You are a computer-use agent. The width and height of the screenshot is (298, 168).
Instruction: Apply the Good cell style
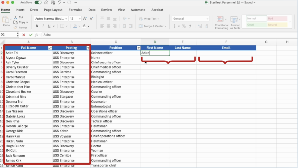click(256, 25)
